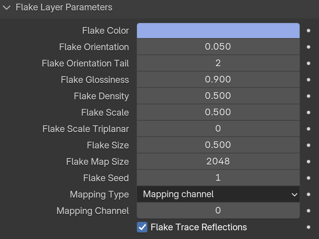Click the animate dot beside Flake Orientation
This screenshot has width=319, height=239.
click(x=308, y=47)
